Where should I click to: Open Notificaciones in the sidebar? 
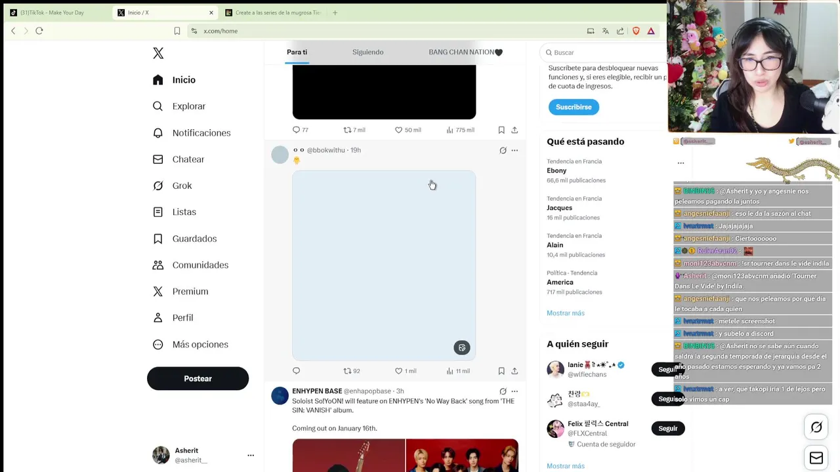(192, 133)
